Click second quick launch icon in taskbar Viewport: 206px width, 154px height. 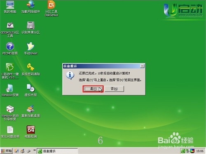click(x=23, y=151)
